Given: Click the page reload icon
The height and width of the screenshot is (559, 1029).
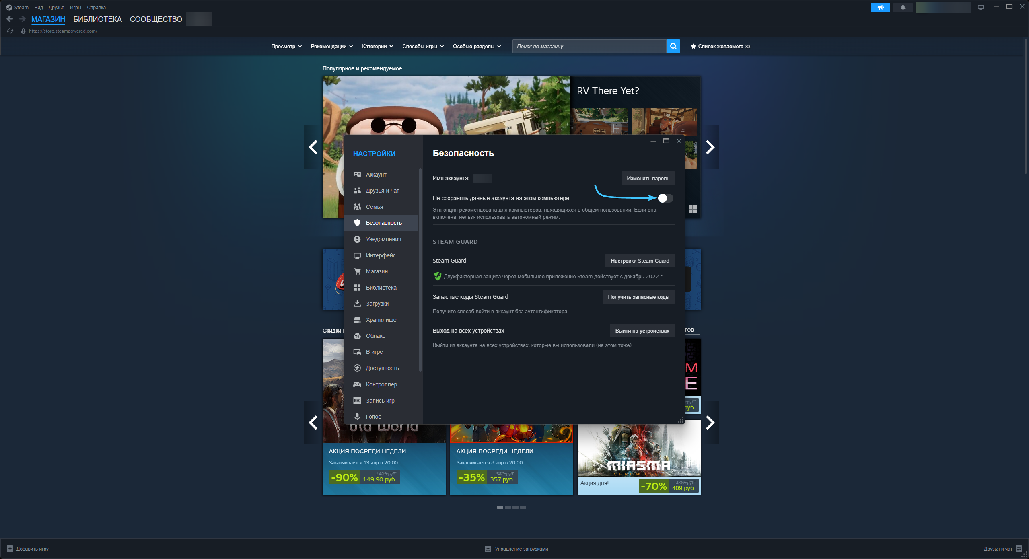Looking at the screenshot, I should 10,31.
